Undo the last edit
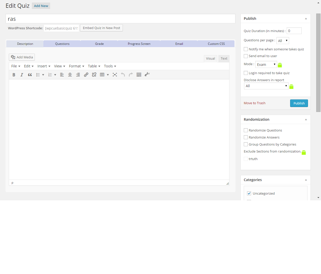Viewport: 321px width, 274px height. [123, 75]
